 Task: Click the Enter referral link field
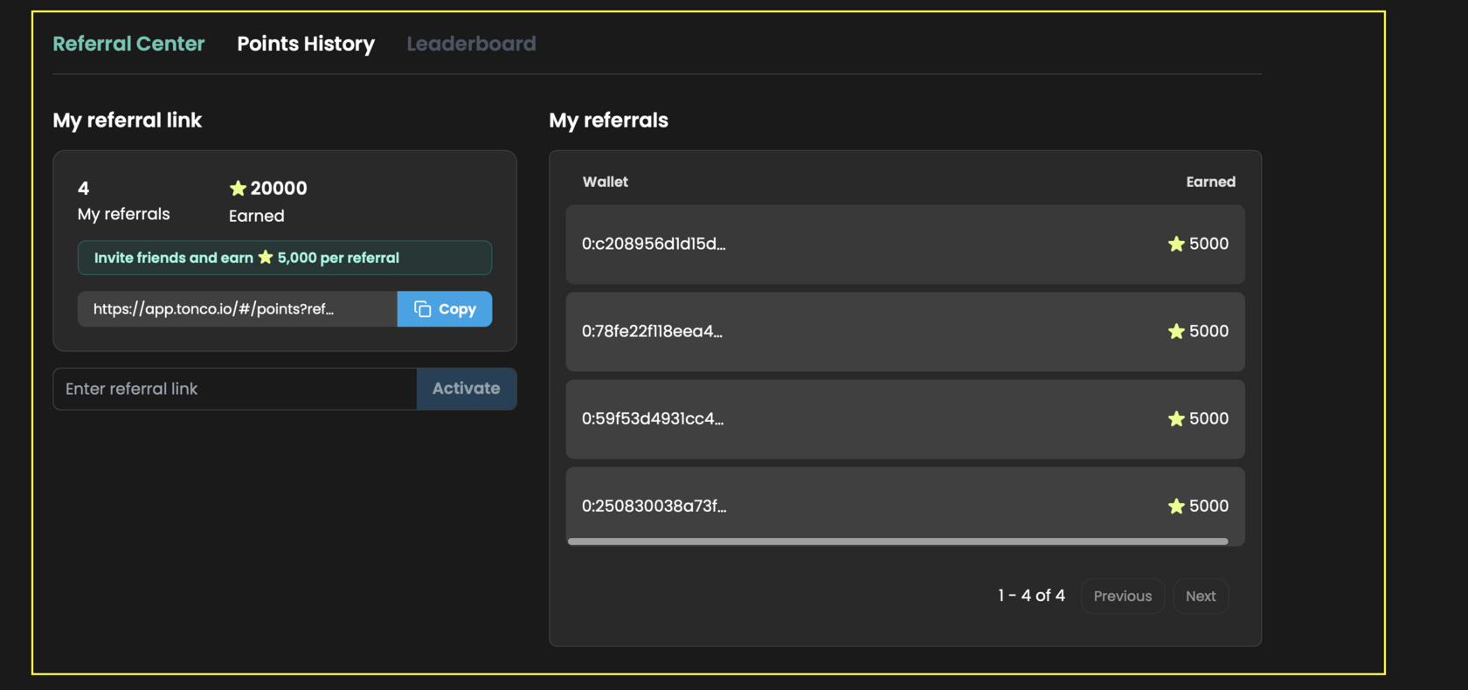234,389
